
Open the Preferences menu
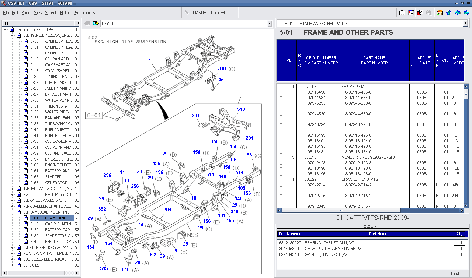tap(84, 12)
